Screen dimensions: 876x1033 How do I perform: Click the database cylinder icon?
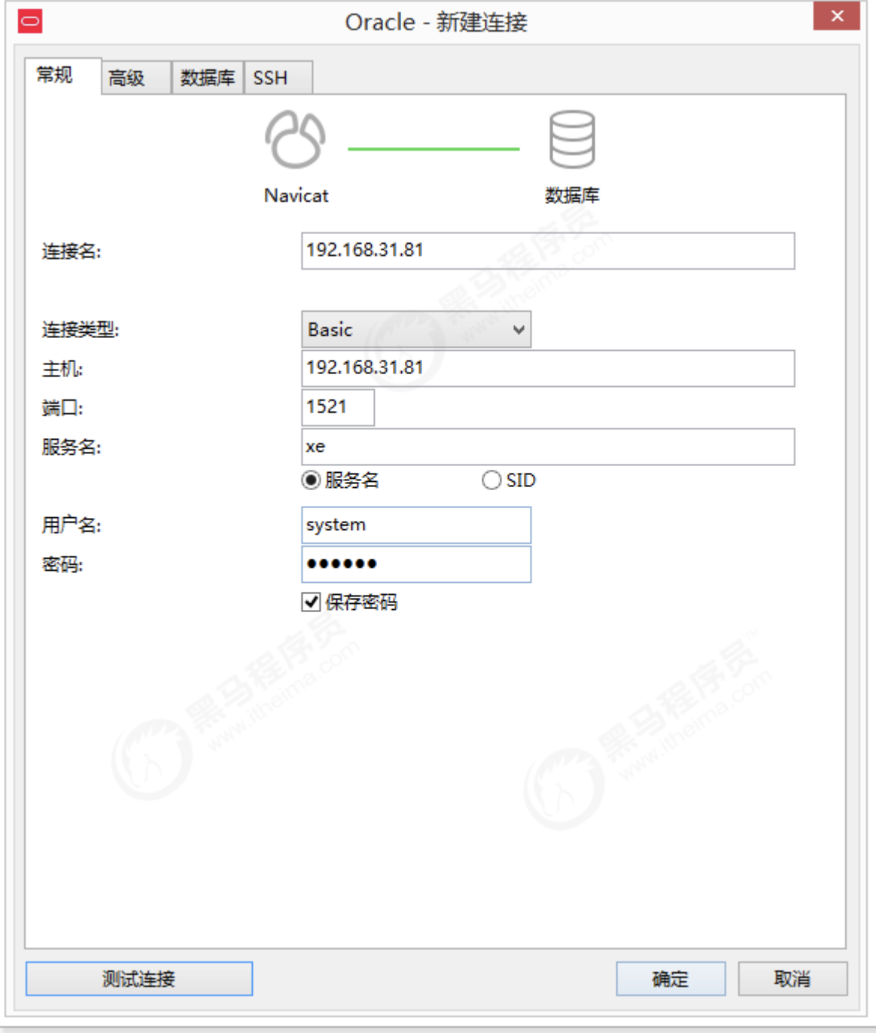click(572, 139)
